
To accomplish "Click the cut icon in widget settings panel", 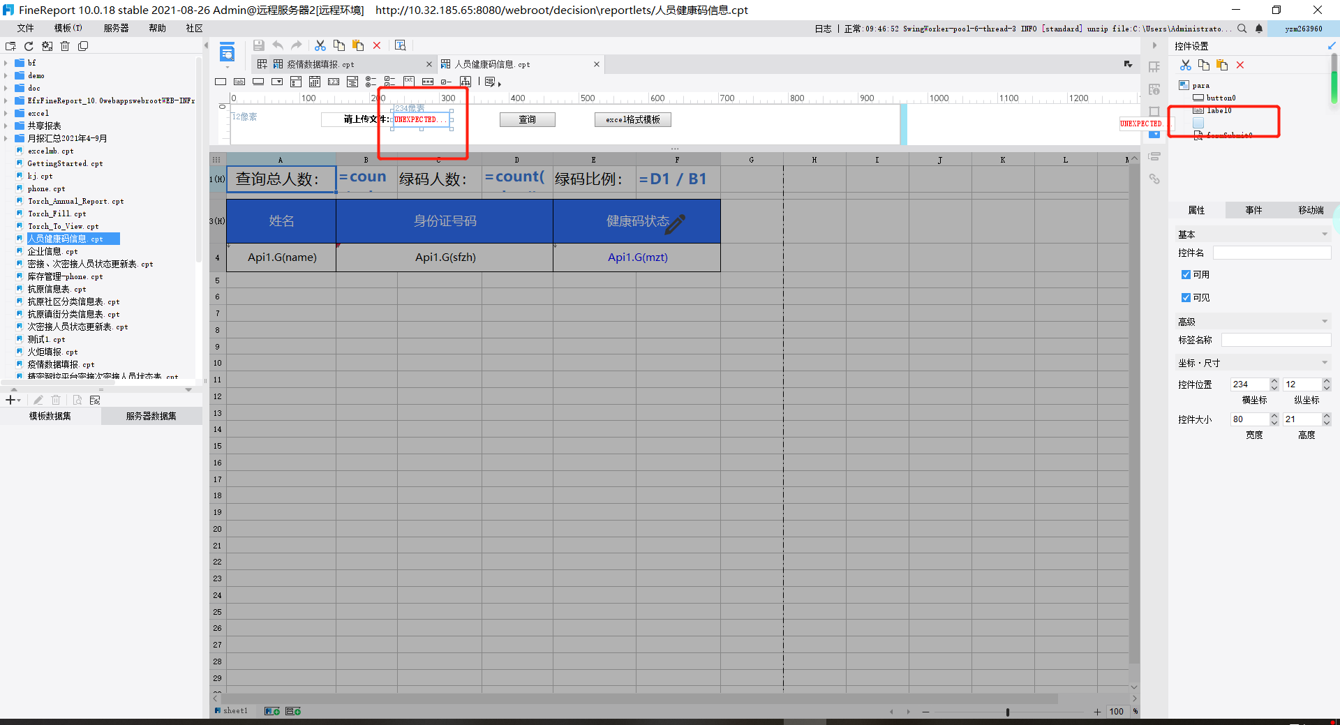I will click(1186, 65).
